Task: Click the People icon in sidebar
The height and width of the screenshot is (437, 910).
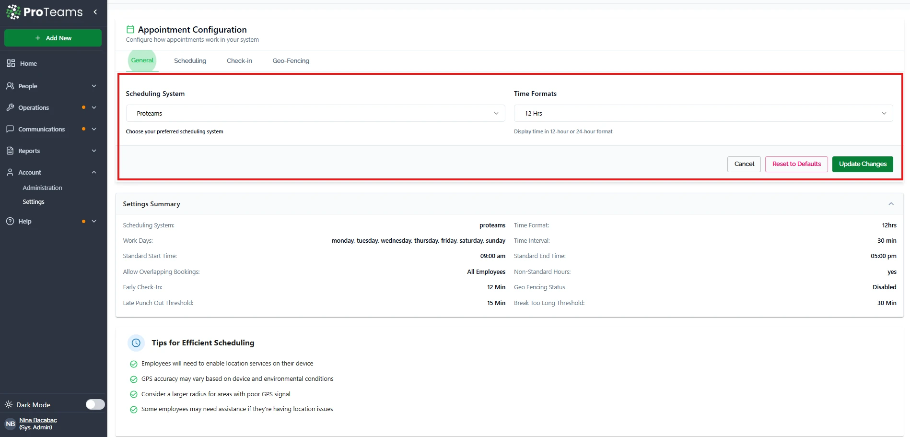Action: click(x=10, y=86)
